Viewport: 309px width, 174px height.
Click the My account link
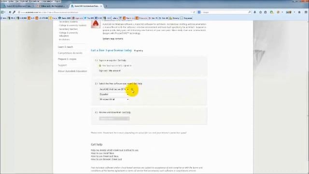pos(115,71)
